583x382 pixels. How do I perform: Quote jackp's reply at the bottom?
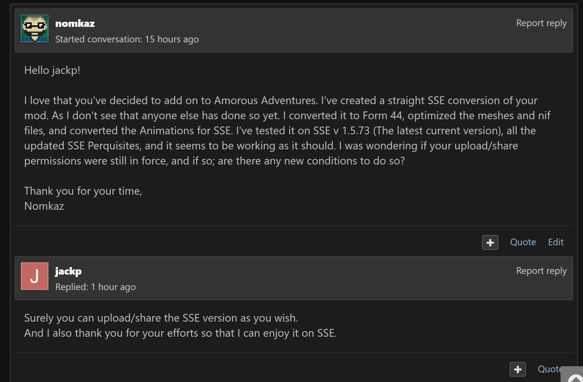pyautogui.click(x=550, y=369)
